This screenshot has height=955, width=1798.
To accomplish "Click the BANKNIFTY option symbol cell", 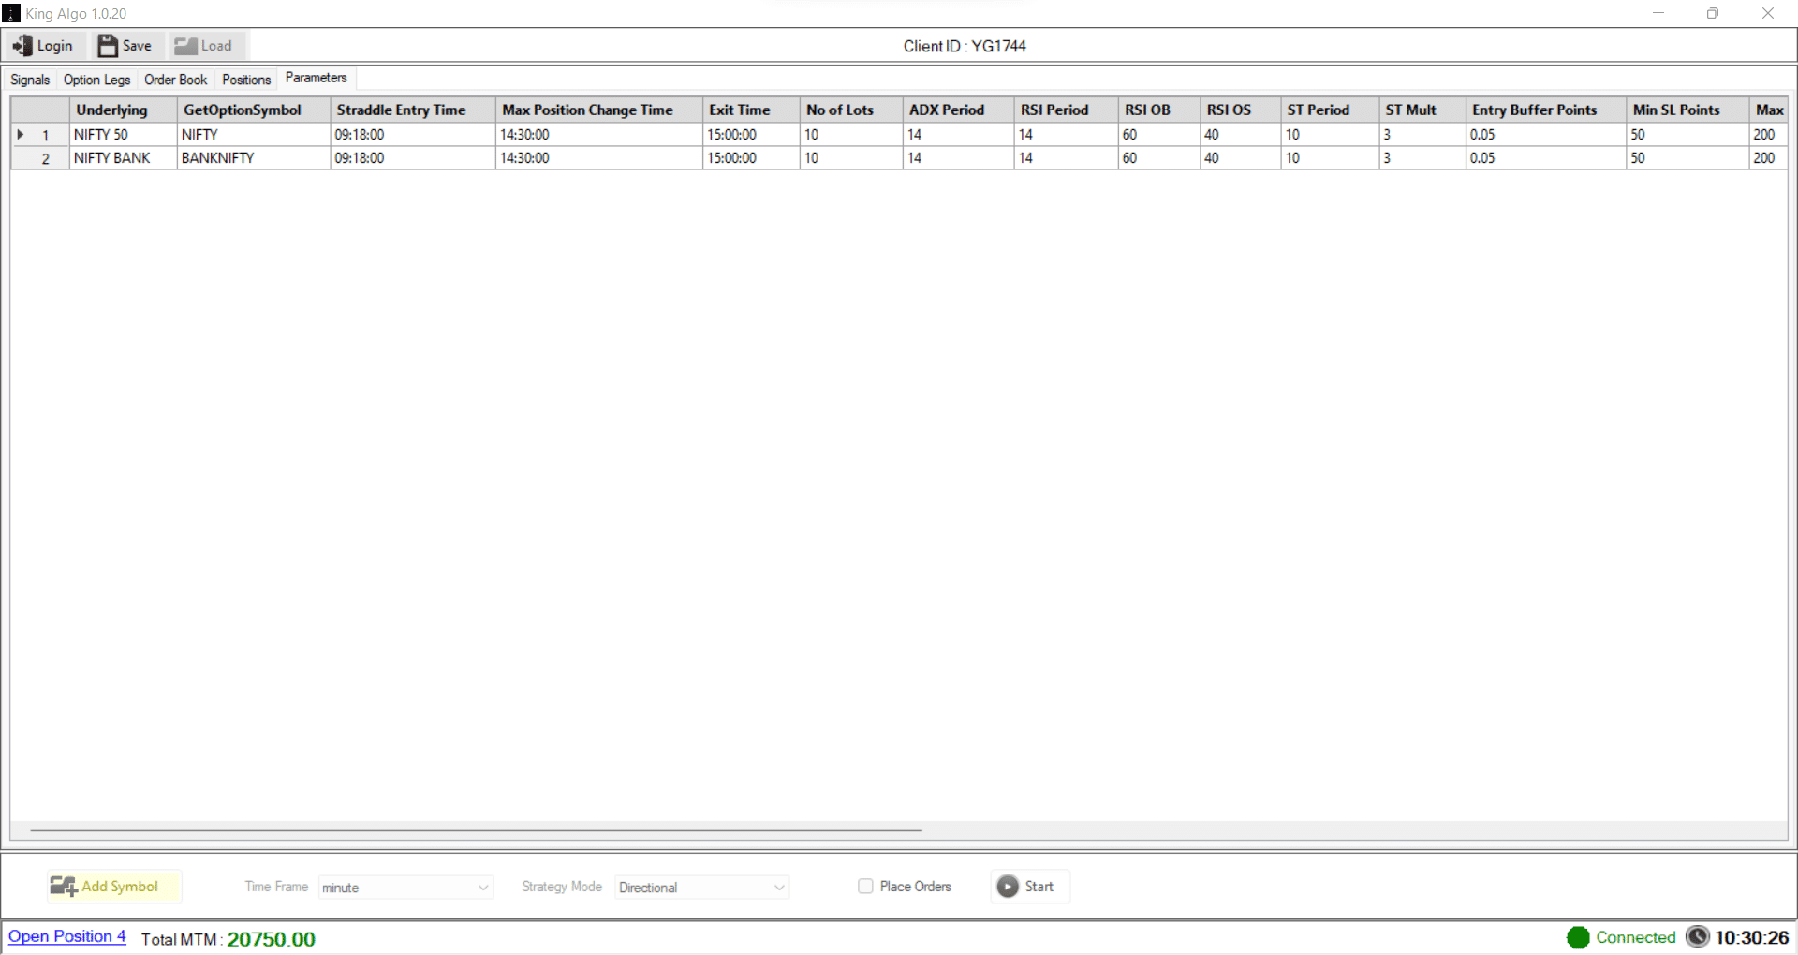I will pos(254,158).
